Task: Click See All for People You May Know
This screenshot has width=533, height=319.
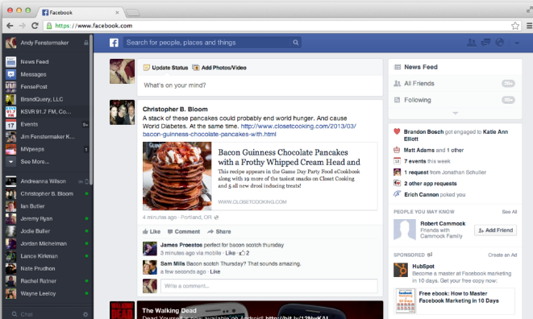Action: tap(510, 212)
